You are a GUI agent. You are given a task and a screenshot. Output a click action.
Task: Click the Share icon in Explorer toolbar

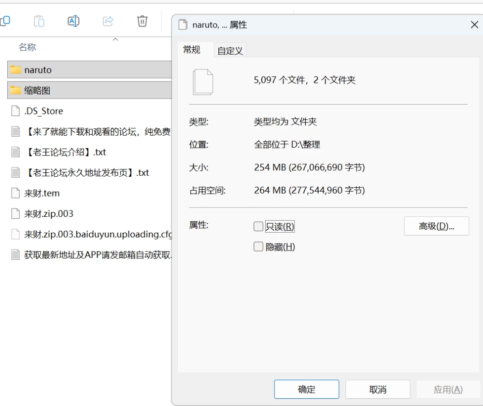point(108,21)
